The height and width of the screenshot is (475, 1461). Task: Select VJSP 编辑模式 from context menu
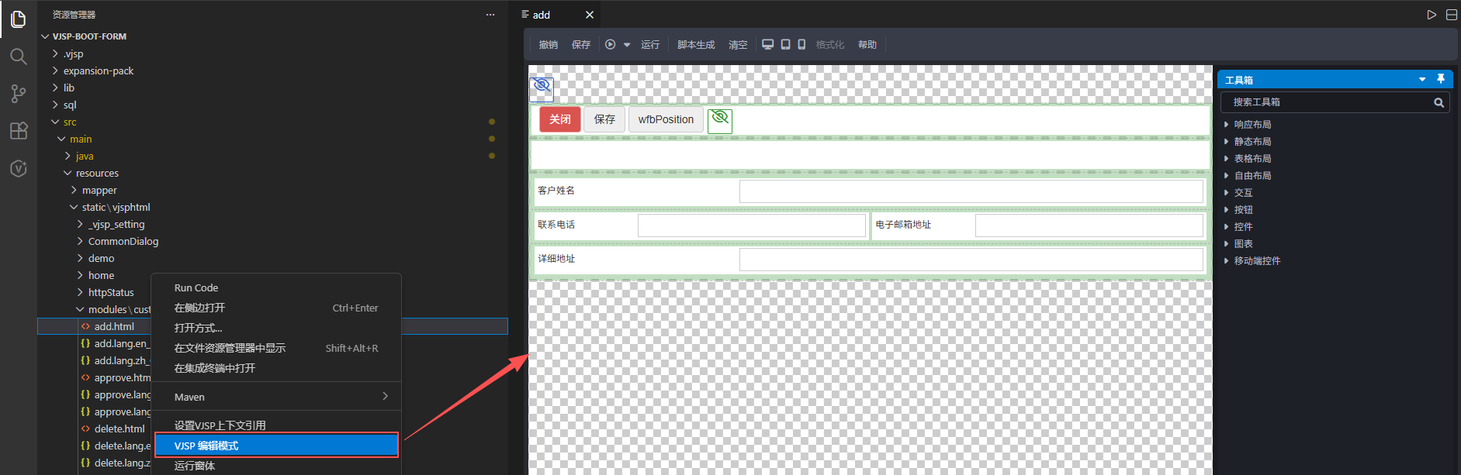point(276,446)
